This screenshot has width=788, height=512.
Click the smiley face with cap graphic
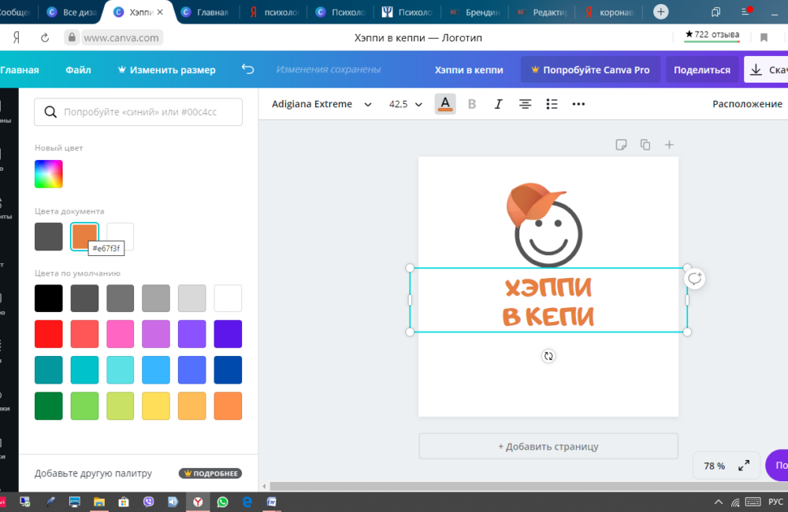click(x=545, y=224)
